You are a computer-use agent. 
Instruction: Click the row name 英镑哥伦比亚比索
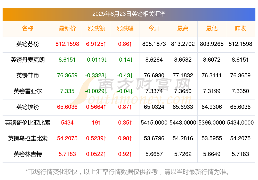coord(28,123)
